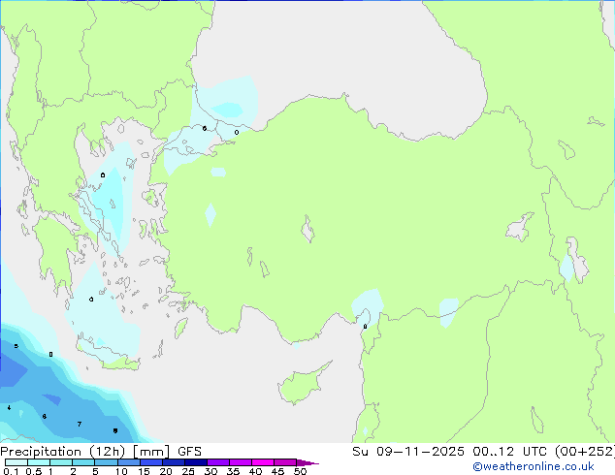Pick the 45–50 mm legend swatch
Viewport: 615px width, 475px height.
coord(285,462)
